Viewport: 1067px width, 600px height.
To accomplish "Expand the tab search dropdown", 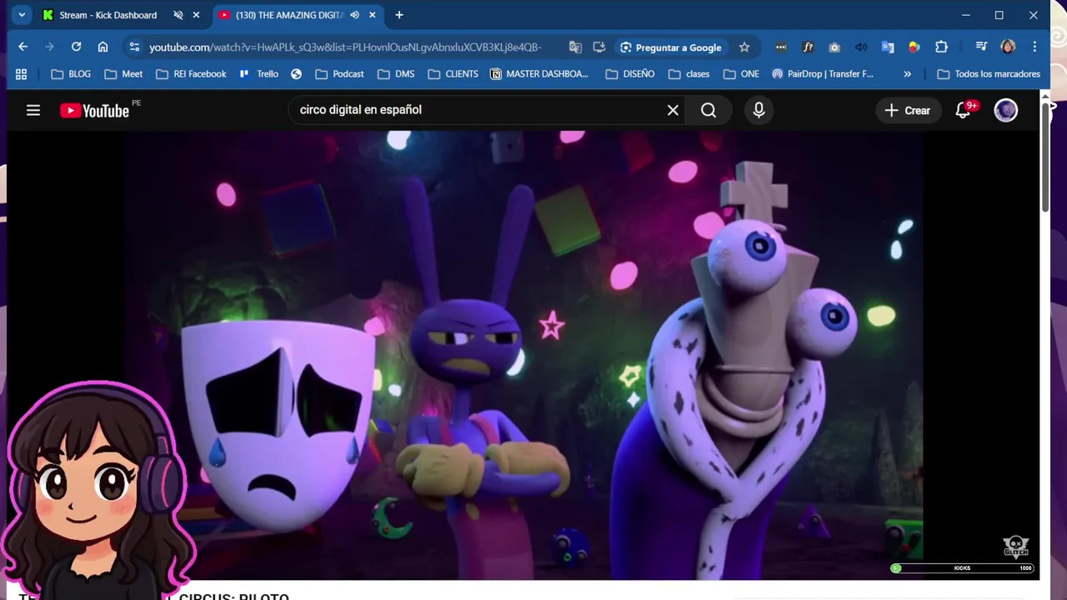I will [22, 15].
